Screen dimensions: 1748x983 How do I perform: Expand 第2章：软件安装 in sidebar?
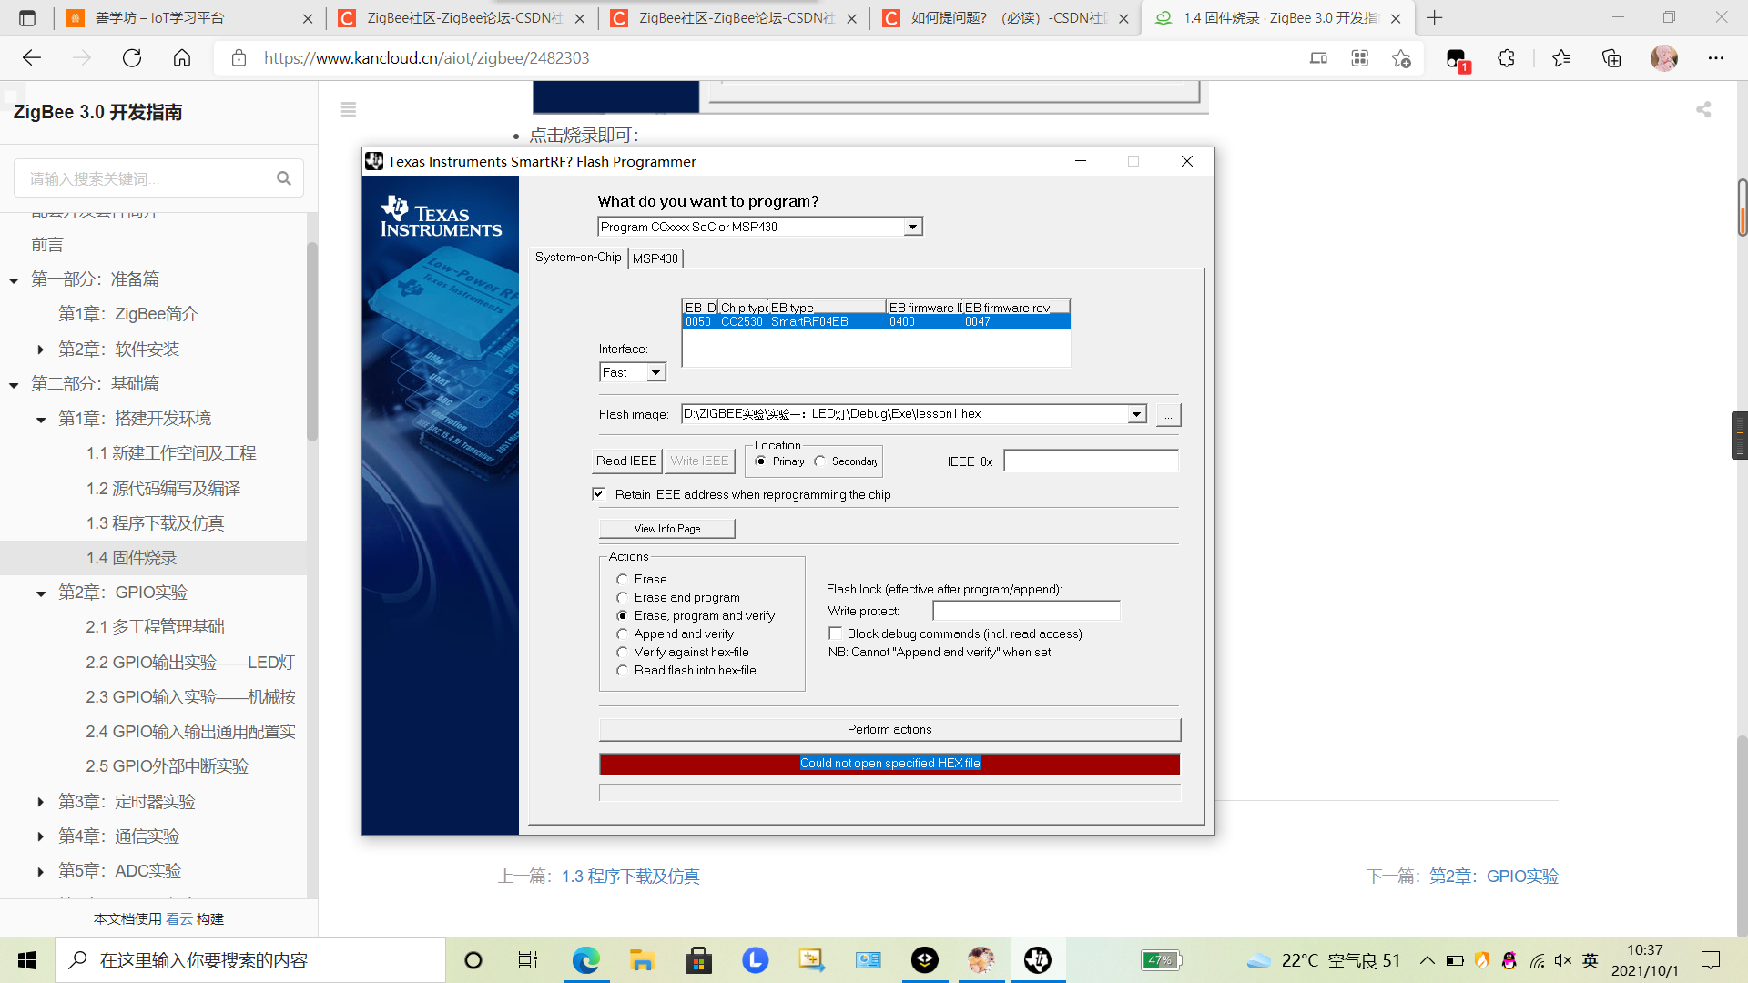point(41,350)
